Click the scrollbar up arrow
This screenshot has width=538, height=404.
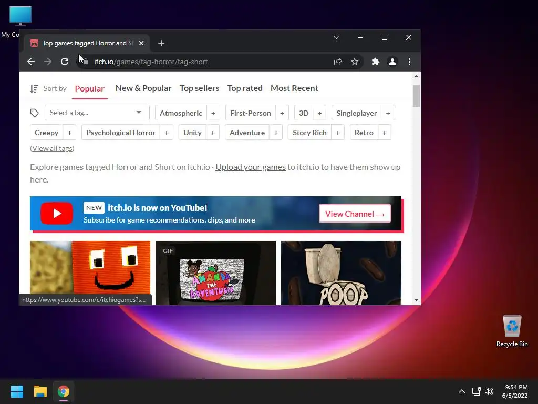(x=416, y=76)
